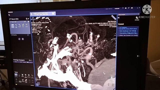Click the camera snapshot icon in top bar
The image size is (160, 90).
coord(132,8)
